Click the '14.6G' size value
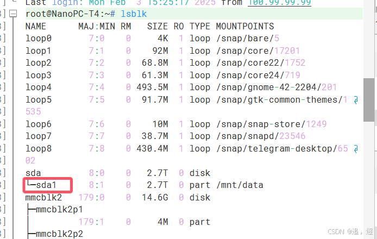The height and width of the screenshot is (239, 377). point(155,198)
